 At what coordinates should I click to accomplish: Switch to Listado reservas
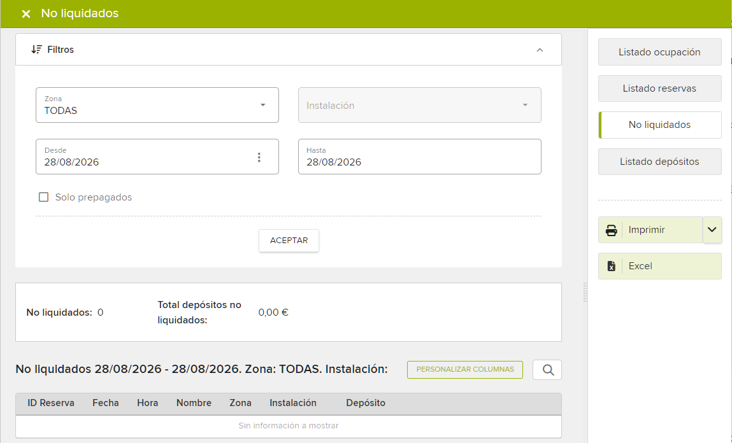coord(659,88)
